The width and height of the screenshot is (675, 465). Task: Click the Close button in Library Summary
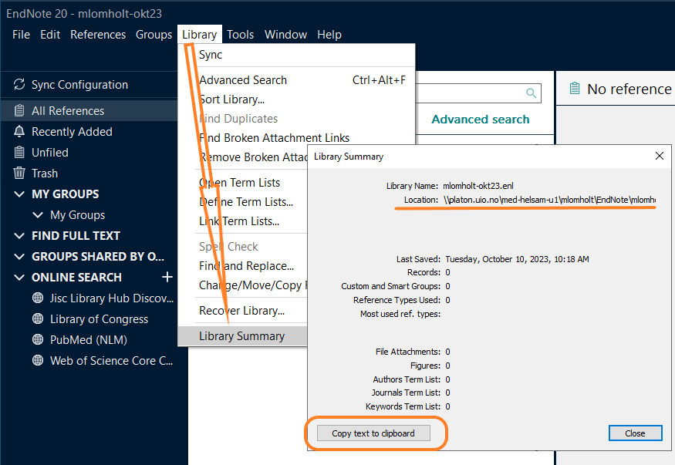pyautogui.click(x=635, y=433)
